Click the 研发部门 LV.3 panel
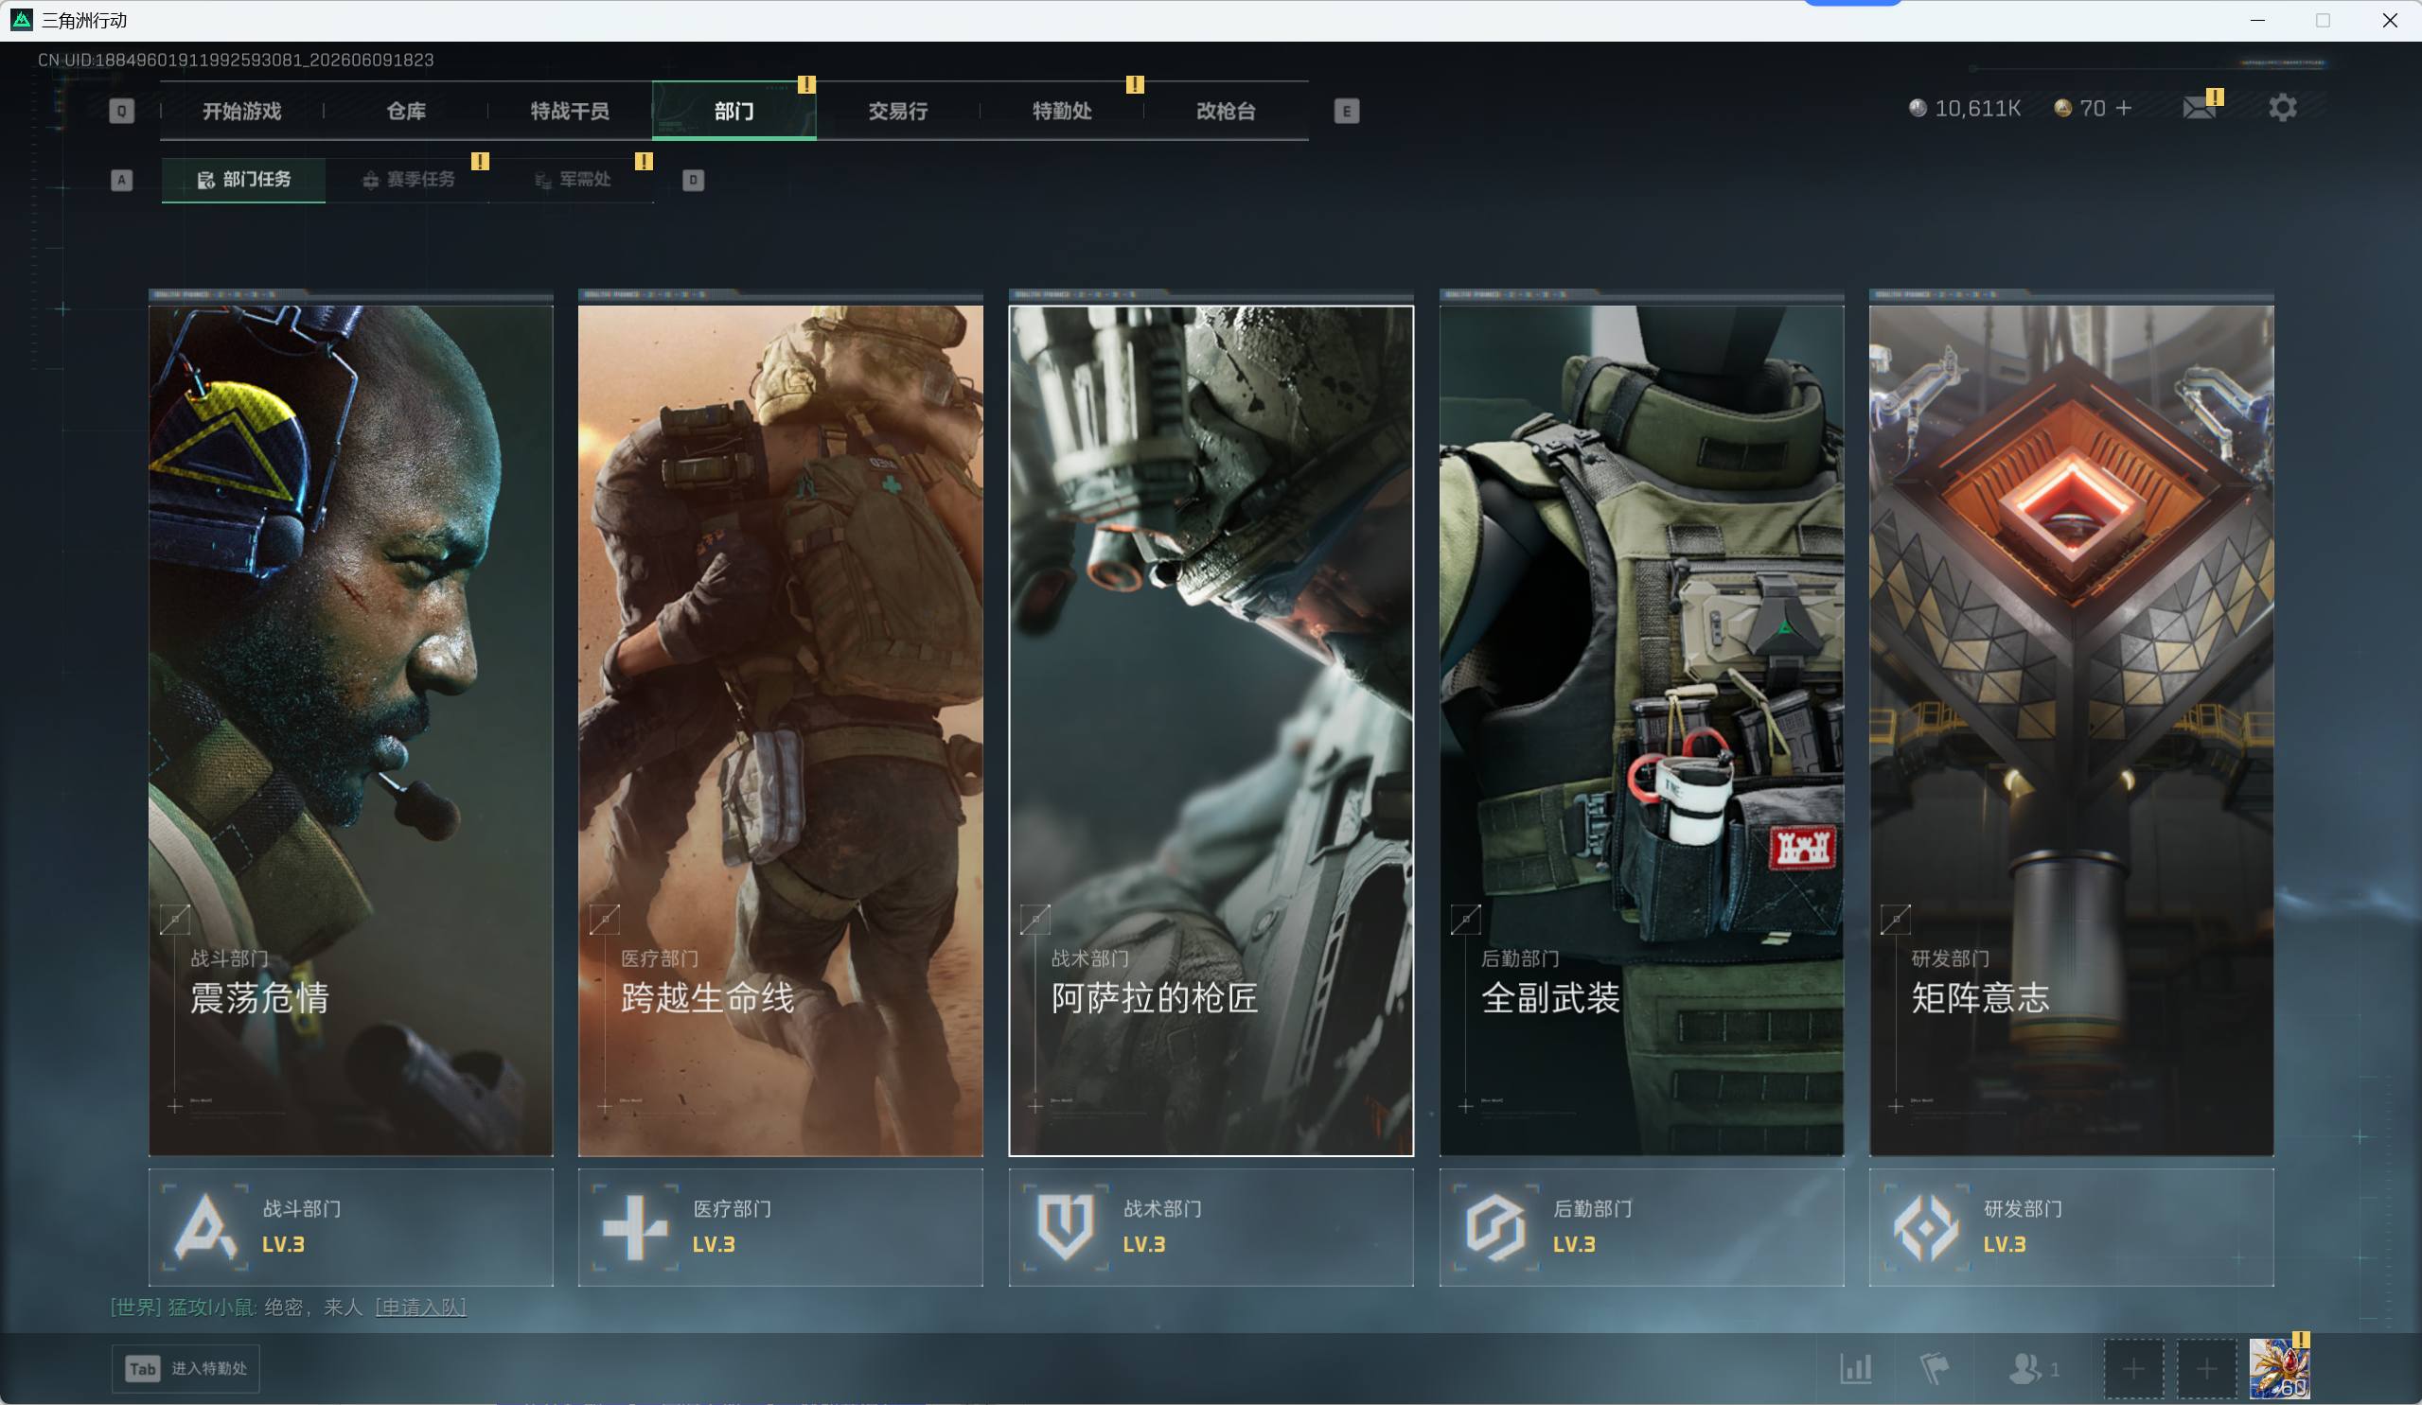 [2071, 1227]
